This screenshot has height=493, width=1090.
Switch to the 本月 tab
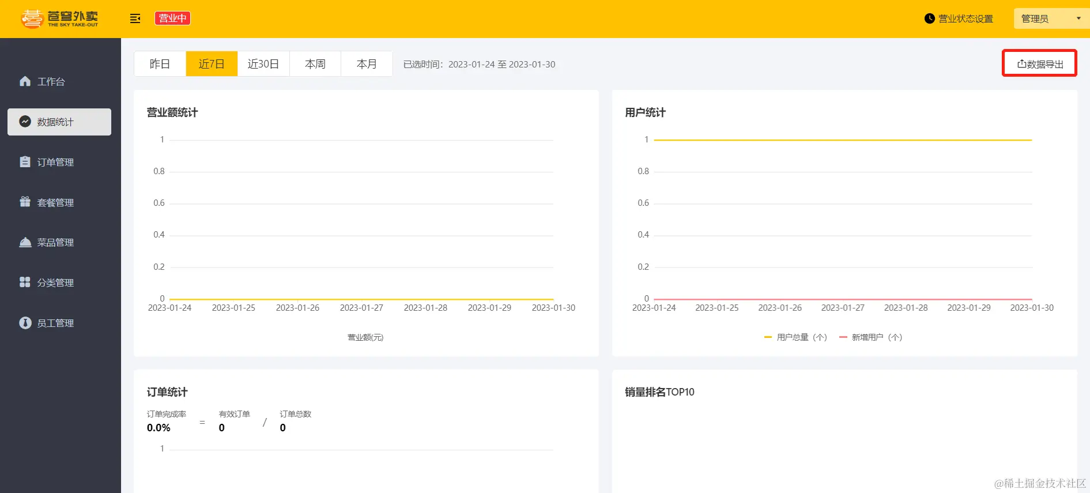pos(367,63)
